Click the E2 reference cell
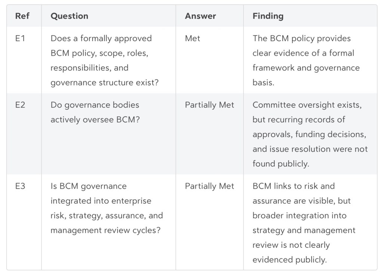Viewport: 383px width, 275px height. (20, 105)
